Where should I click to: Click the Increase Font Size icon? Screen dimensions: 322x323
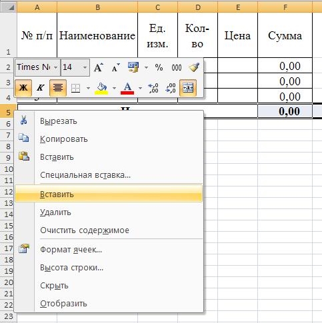click(99, 67)
